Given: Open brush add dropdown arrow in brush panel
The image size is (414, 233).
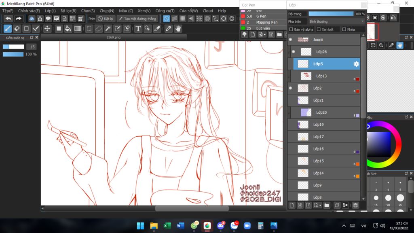Looking at the screenshot, I should pyautogui.click(x=264, y=35).
